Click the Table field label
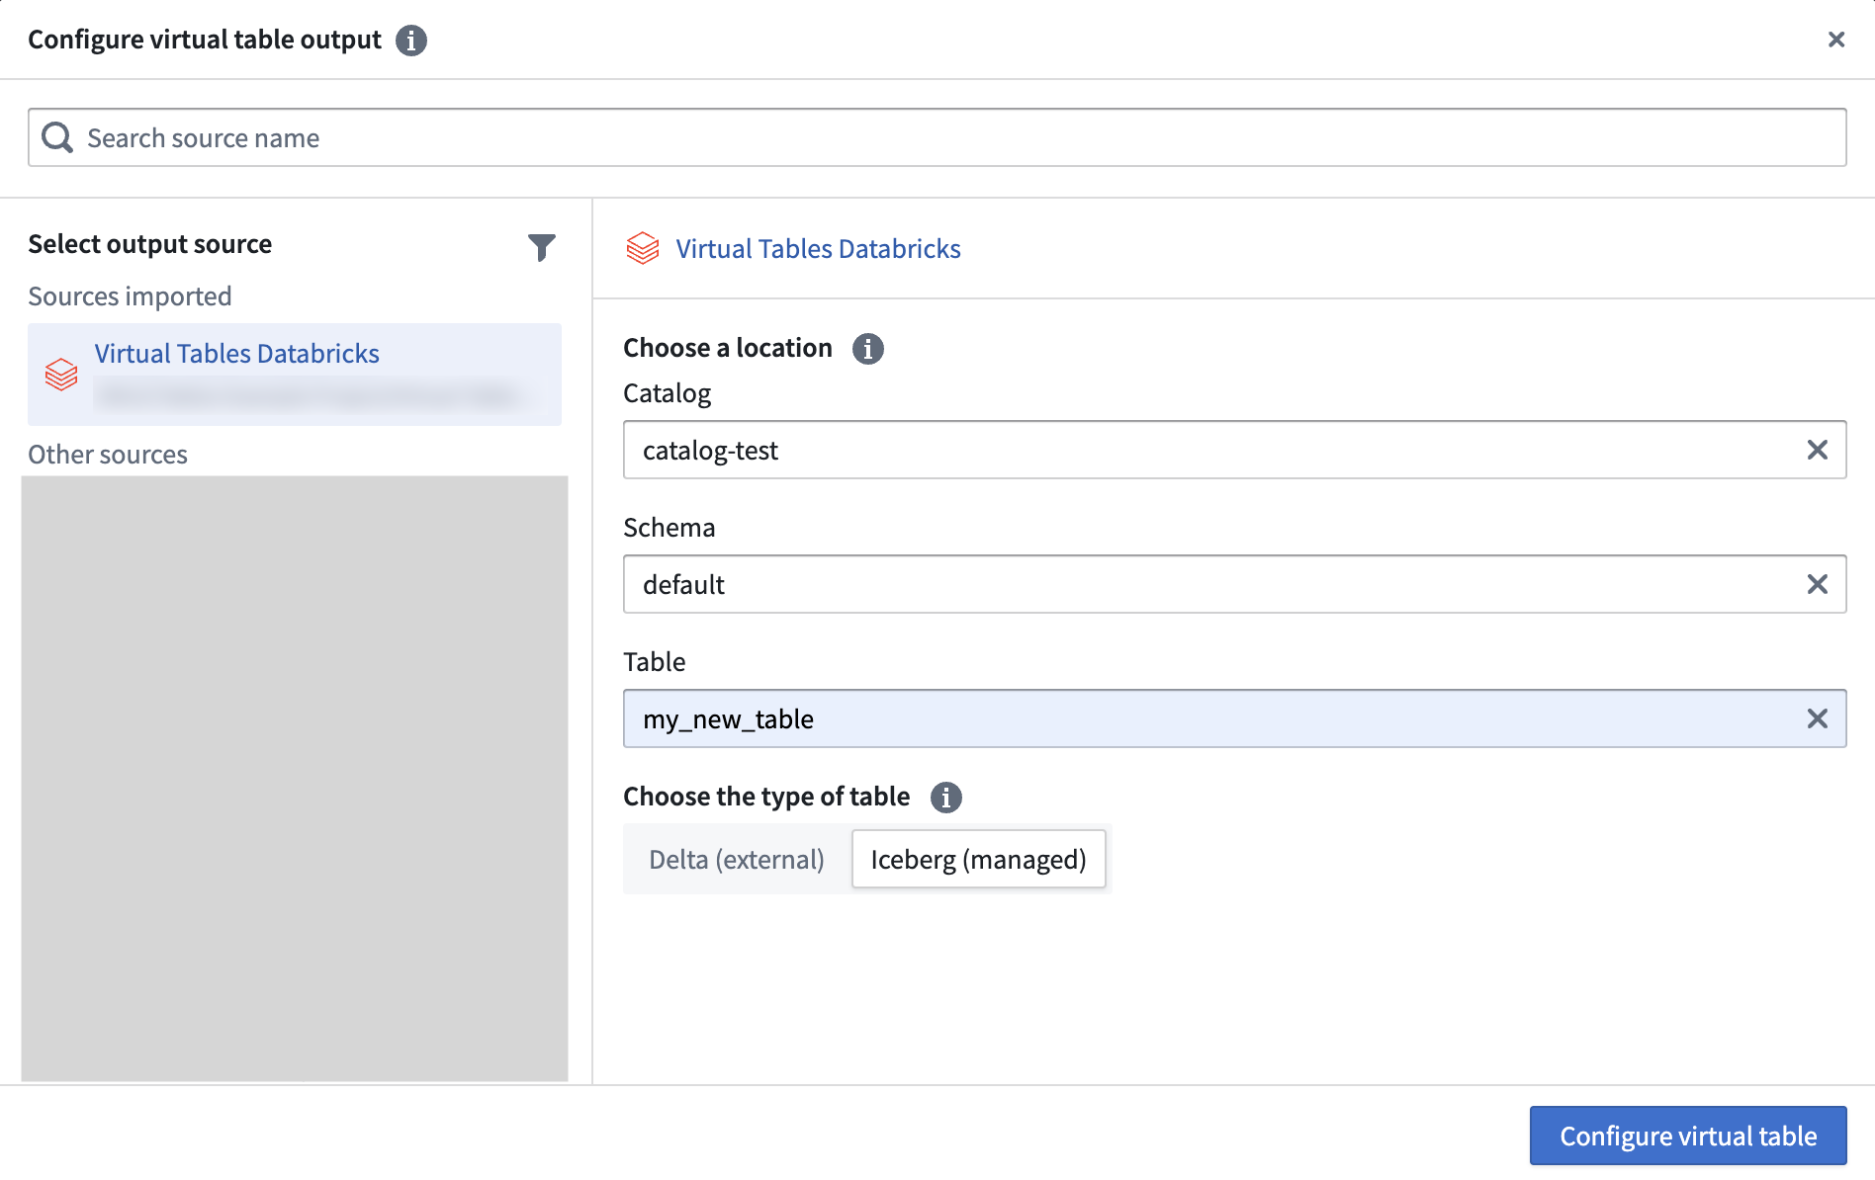 coord(655,662)
